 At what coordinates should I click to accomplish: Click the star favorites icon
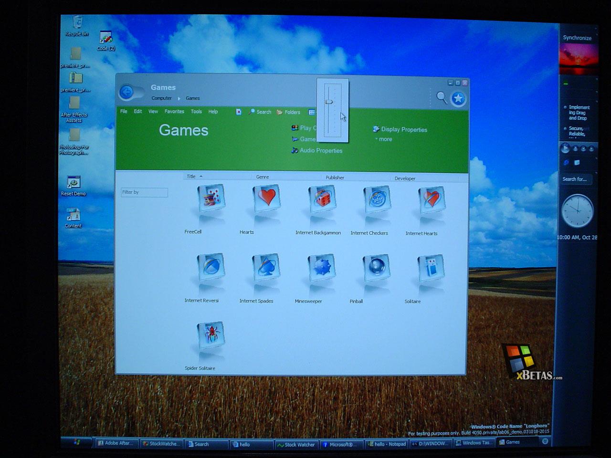[458, 99]
